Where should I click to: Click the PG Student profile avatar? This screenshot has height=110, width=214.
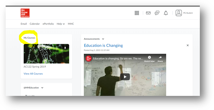click(179, 13)
